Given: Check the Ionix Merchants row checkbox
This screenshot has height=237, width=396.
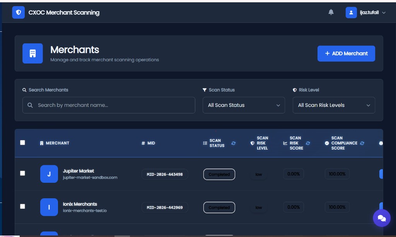Looking at the screenshot, I should tap(22, 206).
